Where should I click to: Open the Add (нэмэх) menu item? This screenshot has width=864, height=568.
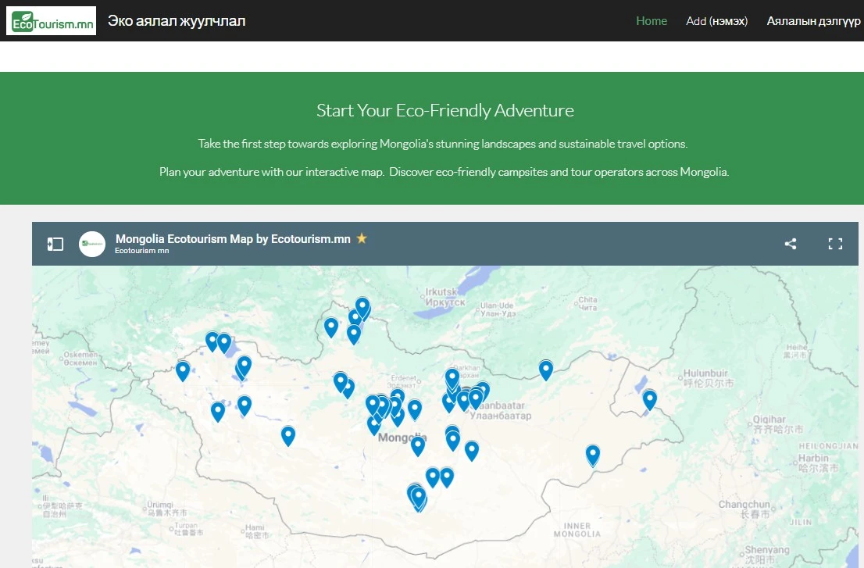click(716, 21)
